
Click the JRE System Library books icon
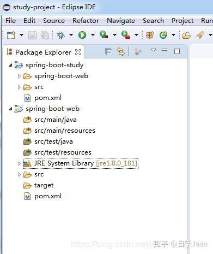(27, 163)
